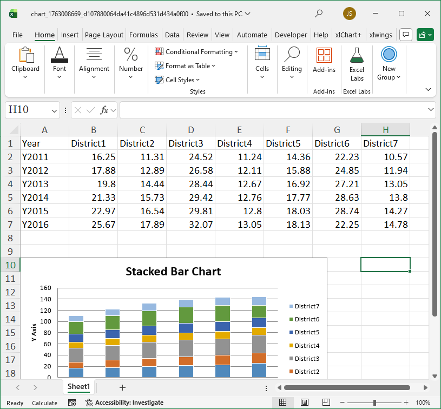Open the xlwings ribbon tab
Screen dimensions: 441x409
pyautogui.click(x=380, y=34)
